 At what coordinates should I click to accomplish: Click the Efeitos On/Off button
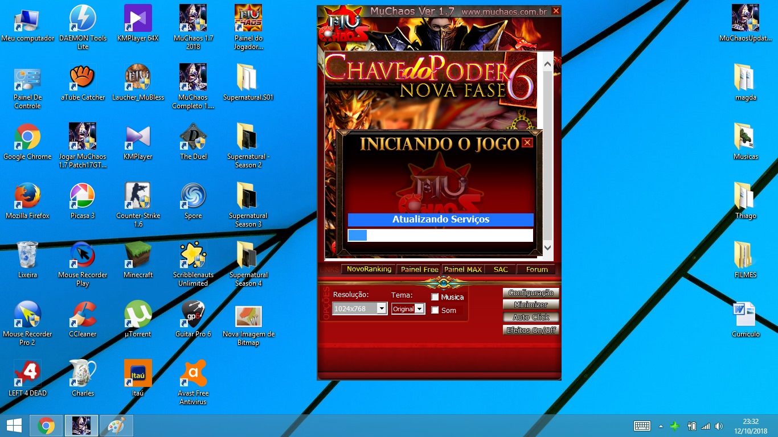pyautogui.click(x=531, y=330)
